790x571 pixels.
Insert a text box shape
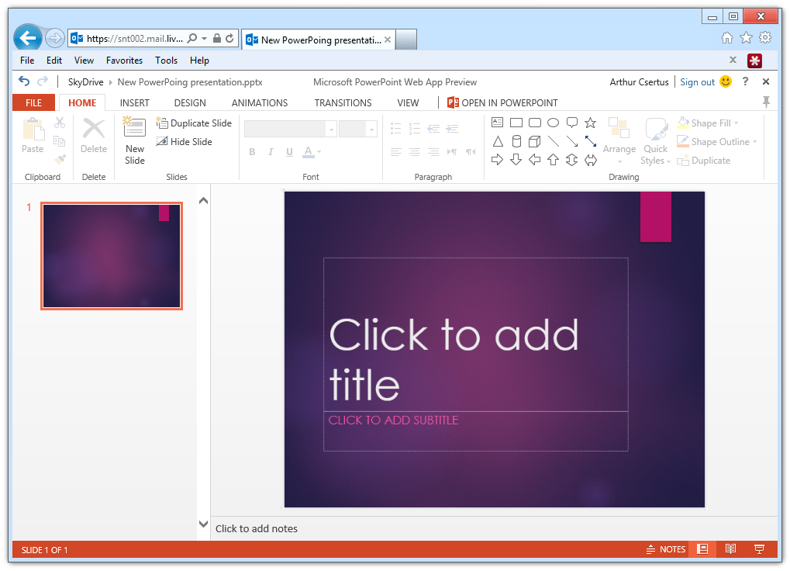pos(497,123)
